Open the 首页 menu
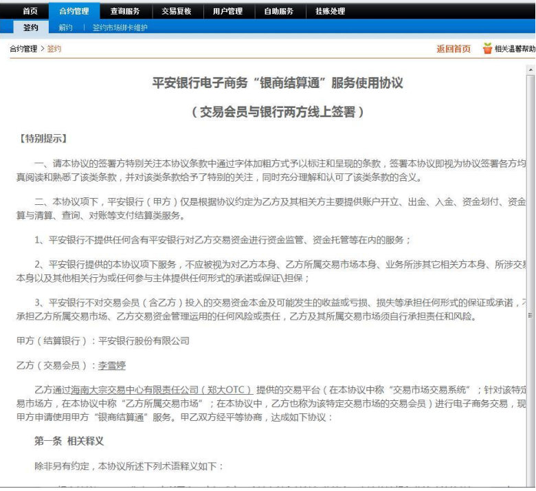This screenshot has height=491, width=536. click(30, 11)
